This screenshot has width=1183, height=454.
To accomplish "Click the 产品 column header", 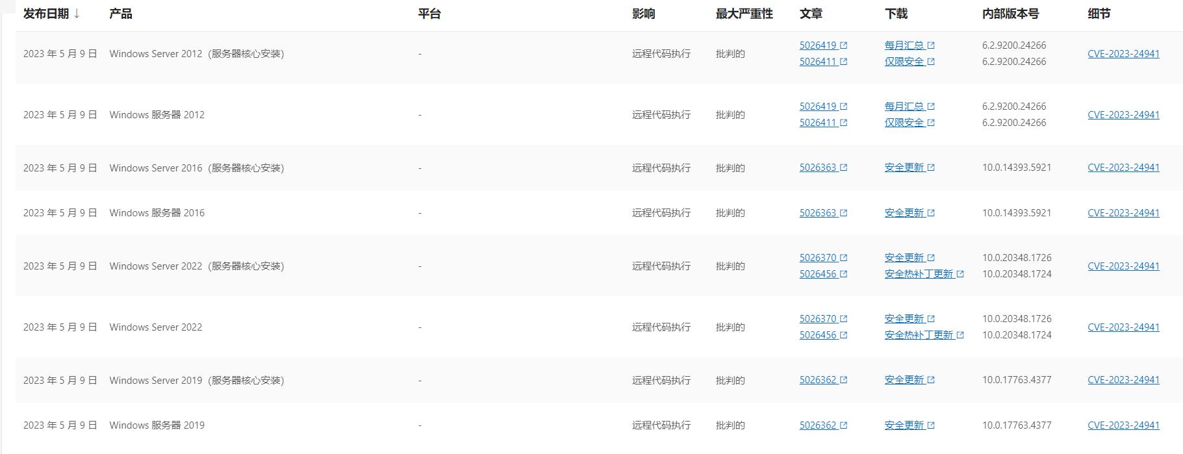I will pyautogui.click(x=121, y=14).
